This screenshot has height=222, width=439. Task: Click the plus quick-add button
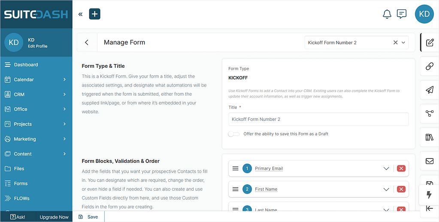(x=95, y=14)
